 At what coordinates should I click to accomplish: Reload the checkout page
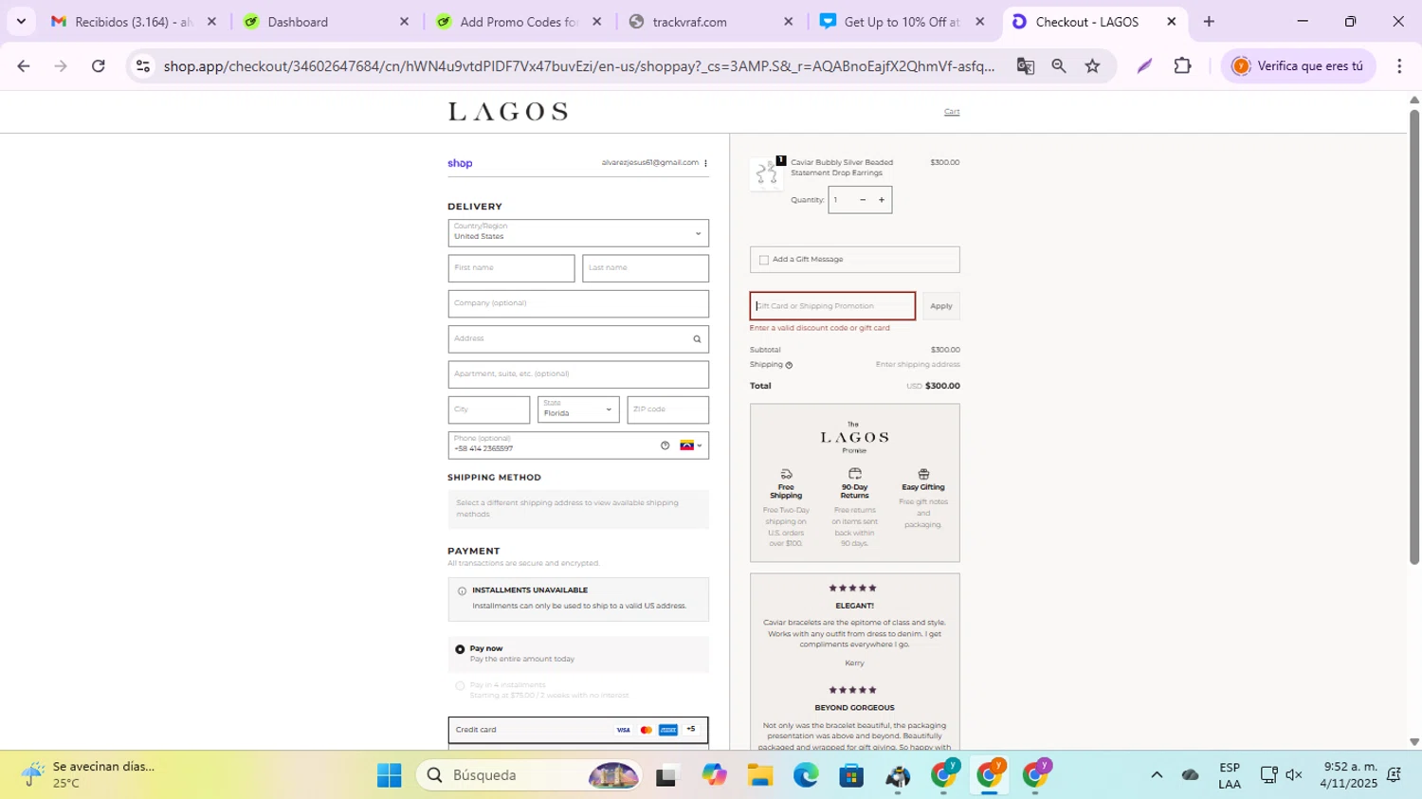pyautogui.click(x=99, y=65)
